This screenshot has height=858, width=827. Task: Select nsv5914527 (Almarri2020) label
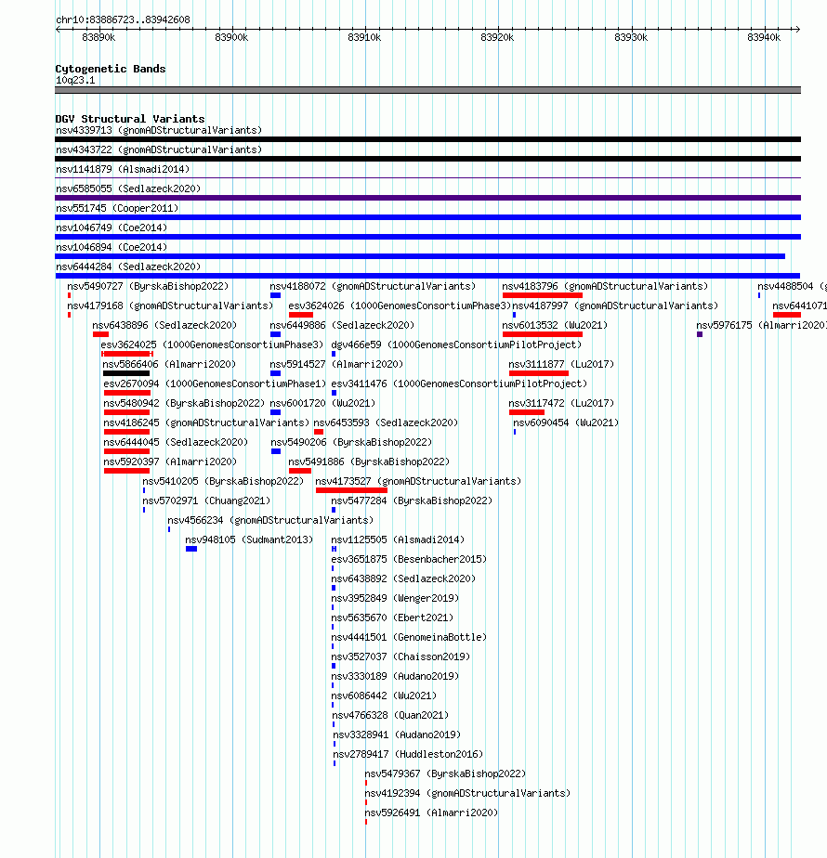pos(336,364)
